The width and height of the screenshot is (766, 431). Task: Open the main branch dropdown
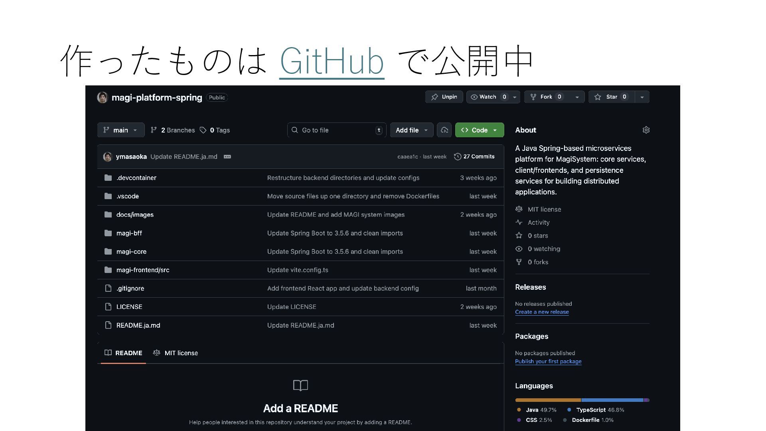tap(120, 130)
